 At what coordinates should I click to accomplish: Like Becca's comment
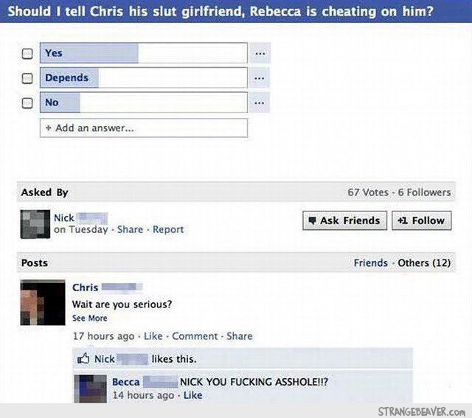coord(192,395)
